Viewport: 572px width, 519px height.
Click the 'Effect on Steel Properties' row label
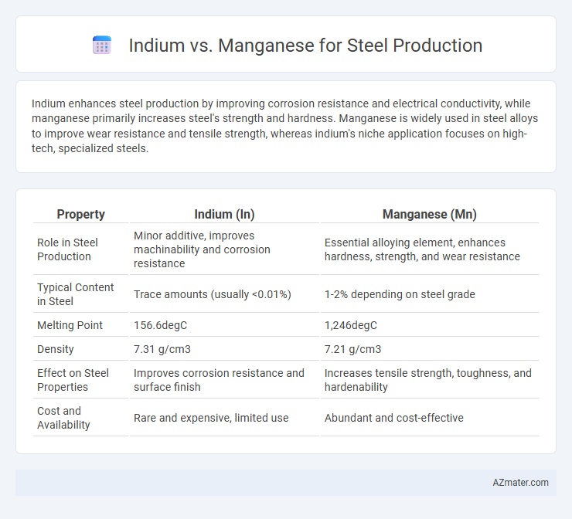[73, 380]
